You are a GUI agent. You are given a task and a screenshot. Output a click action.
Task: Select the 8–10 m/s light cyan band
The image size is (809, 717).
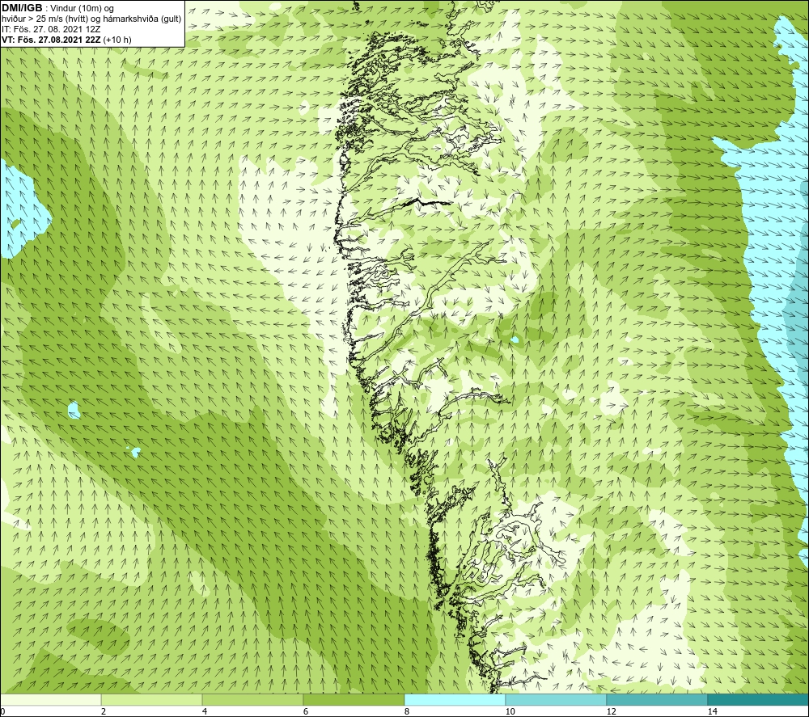[455, 699]
